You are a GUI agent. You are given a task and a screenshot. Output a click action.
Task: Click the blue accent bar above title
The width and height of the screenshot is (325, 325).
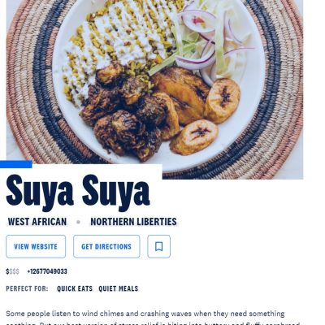click(x=16, y=164)
